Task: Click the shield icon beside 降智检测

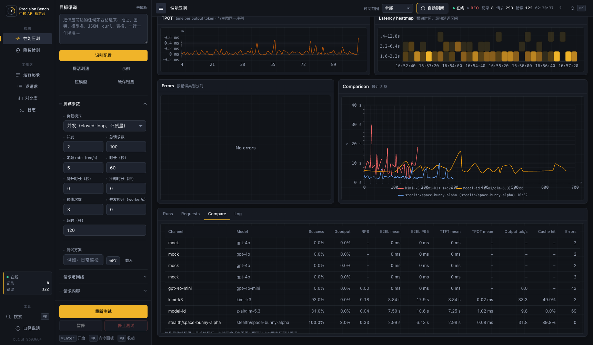Action: pos(18,50)
